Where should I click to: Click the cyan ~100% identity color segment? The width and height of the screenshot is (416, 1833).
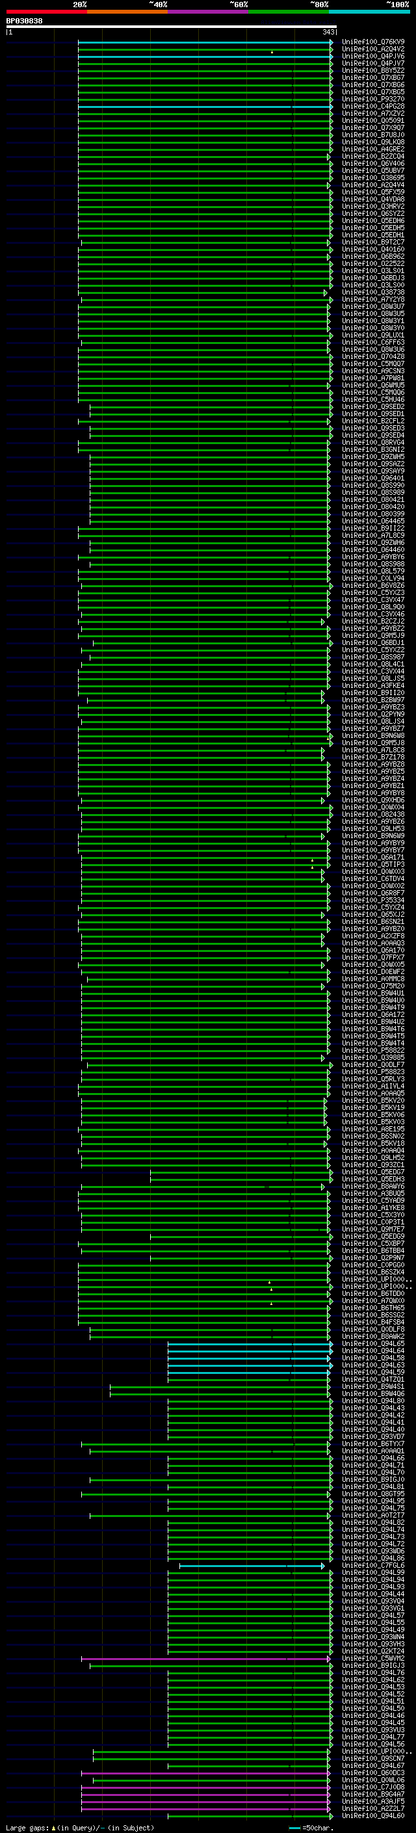point(369,12)
